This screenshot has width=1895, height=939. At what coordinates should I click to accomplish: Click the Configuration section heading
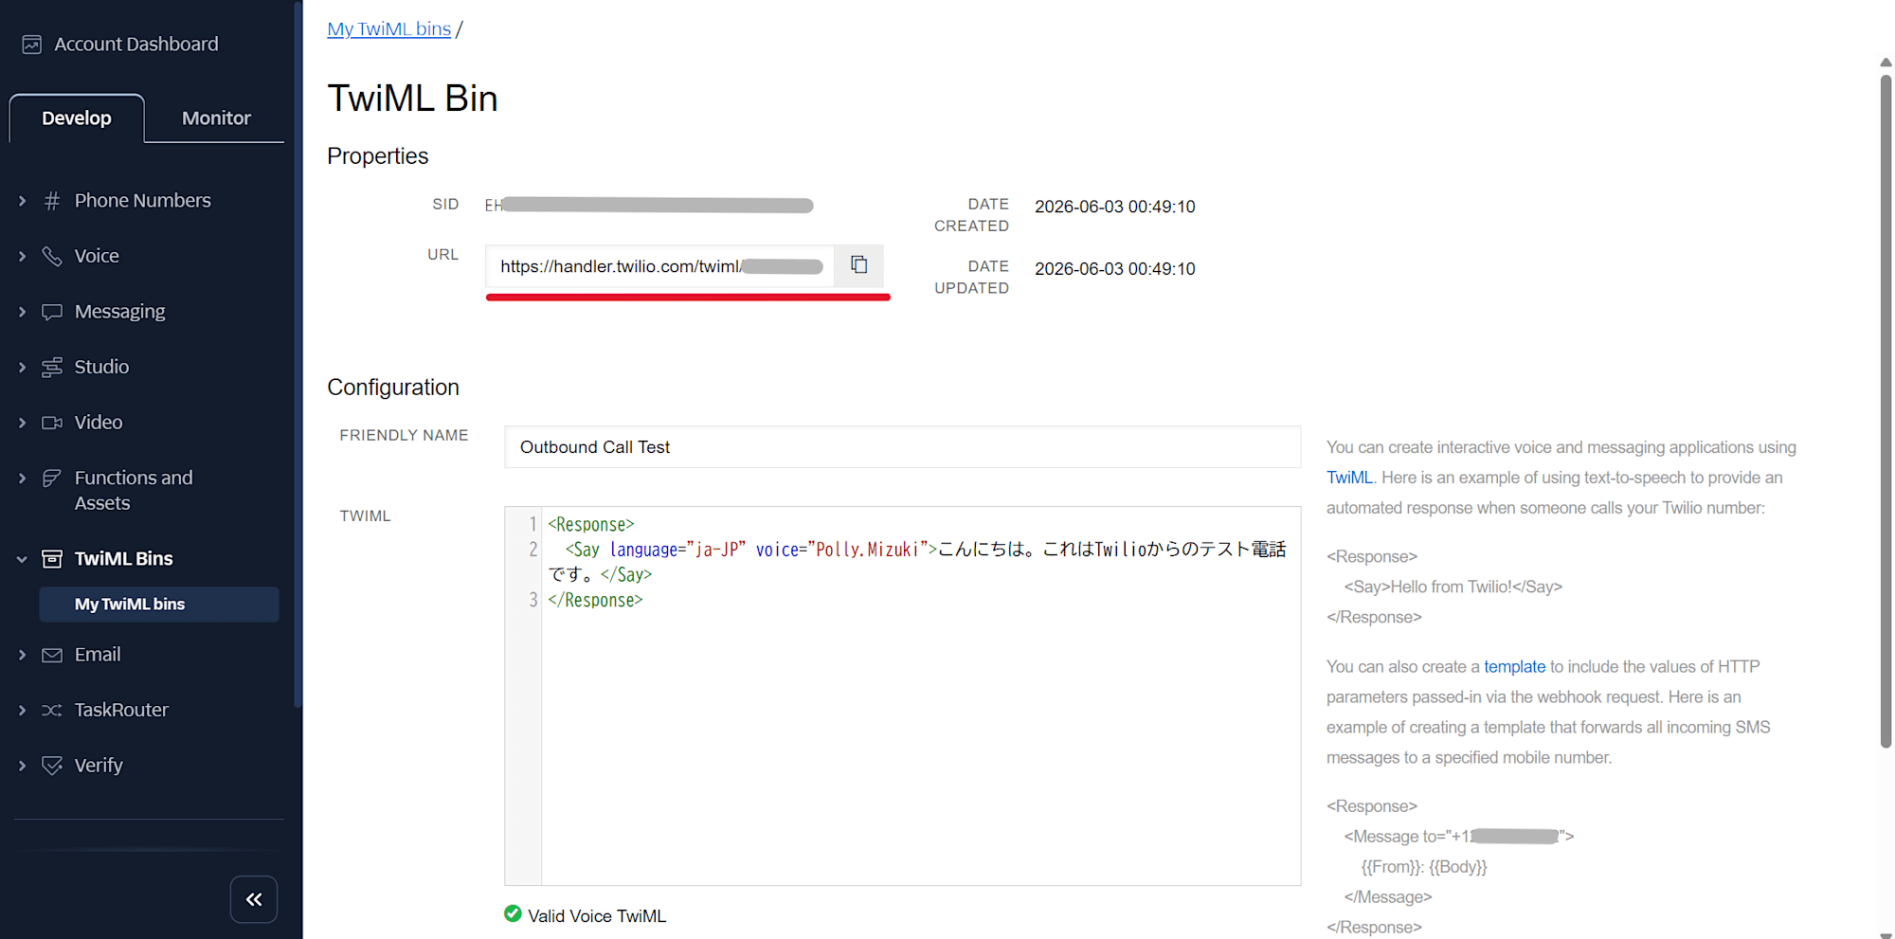(393, 388)
